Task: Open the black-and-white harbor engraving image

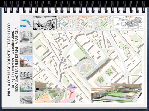Action: (x=45, y=23)
